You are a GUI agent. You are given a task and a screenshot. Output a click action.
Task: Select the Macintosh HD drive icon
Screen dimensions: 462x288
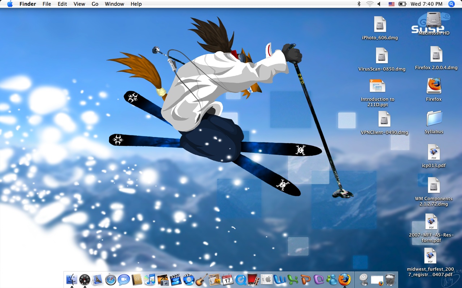(x=434, y=19)
